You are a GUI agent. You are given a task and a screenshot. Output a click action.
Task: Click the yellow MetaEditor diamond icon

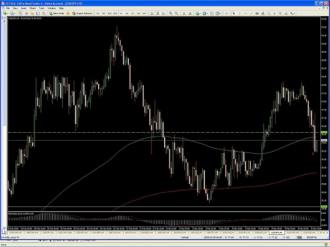click(68, 13)
